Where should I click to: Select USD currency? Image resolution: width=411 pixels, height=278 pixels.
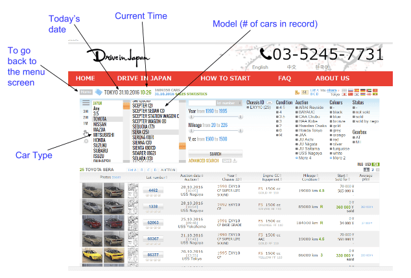tap(368, 165)
